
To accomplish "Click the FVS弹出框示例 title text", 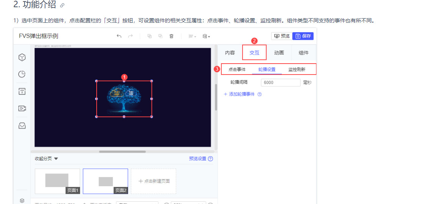I will [39, 36].
